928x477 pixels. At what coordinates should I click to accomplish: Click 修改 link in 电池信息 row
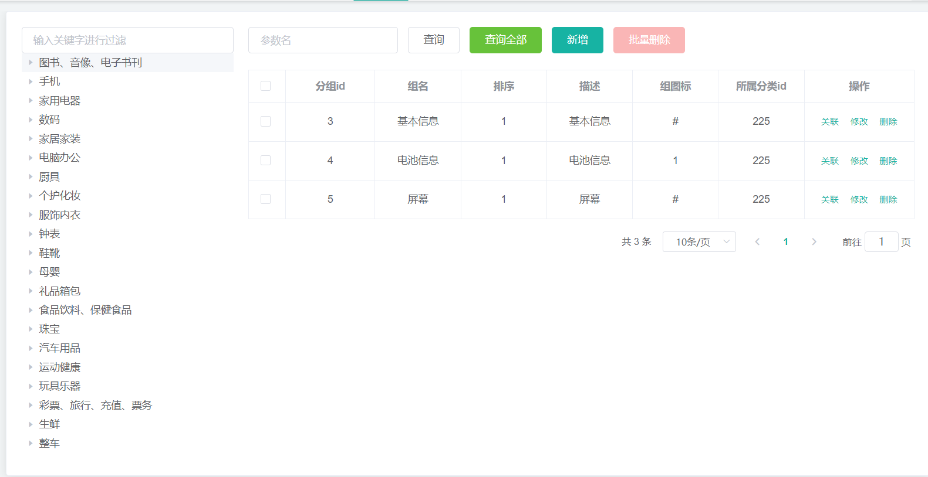(x=859, y=161)
